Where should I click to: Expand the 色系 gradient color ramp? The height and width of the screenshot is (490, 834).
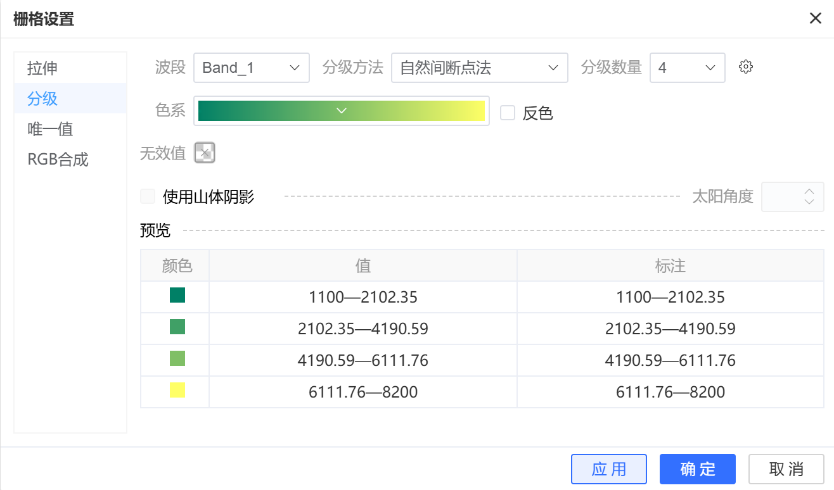pyautogui.click(x=342, y=111)
